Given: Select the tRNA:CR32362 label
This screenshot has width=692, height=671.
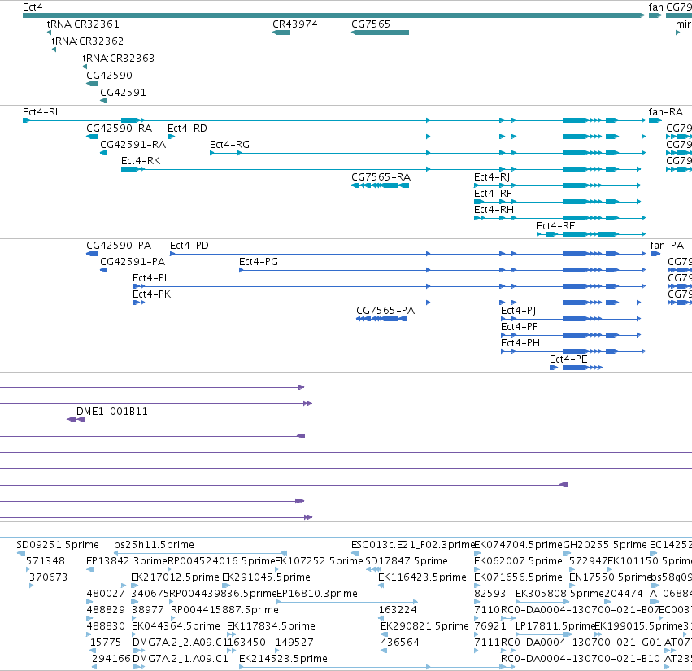Looking at the screenshot, I should point(87,41).
